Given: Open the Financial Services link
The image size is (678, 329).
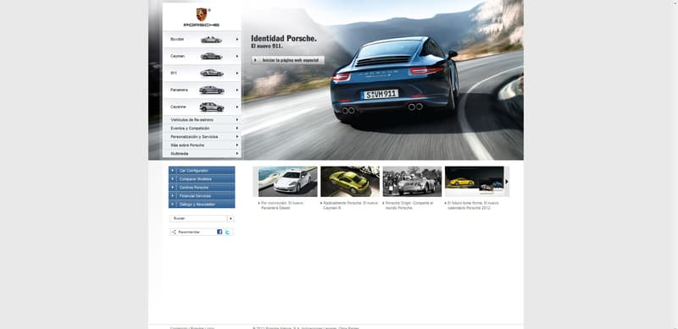Looking at the screenshot, I should click(202, 195).
